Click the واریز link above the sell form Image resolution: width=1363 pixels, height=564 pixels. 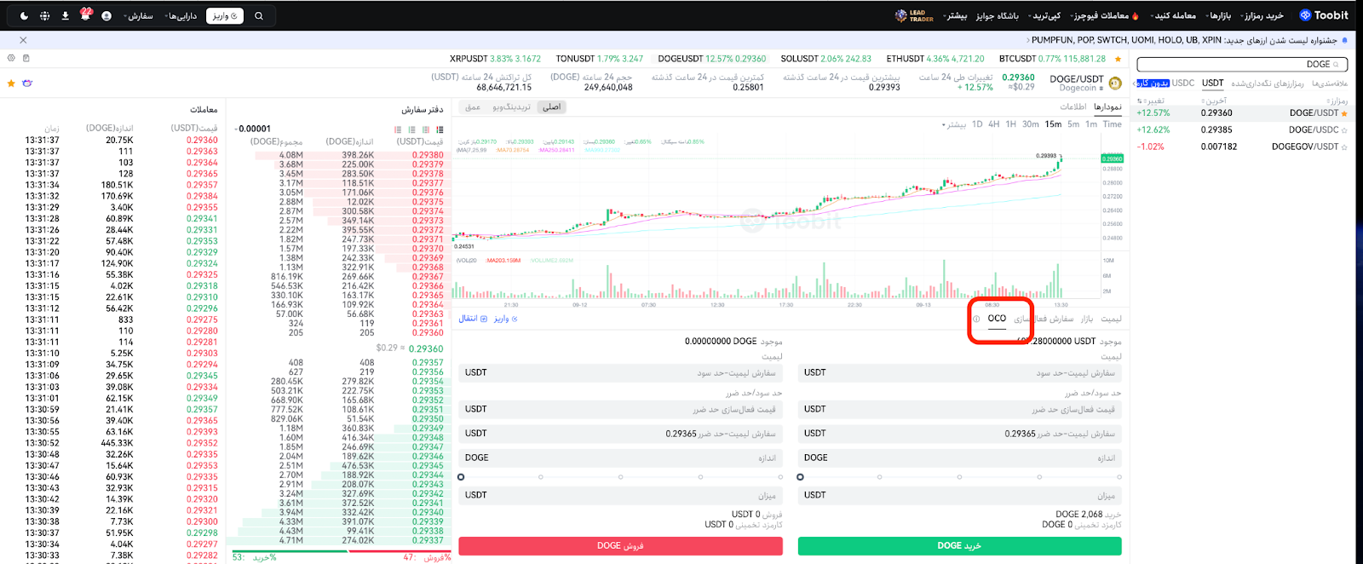(x=505, y=319)
